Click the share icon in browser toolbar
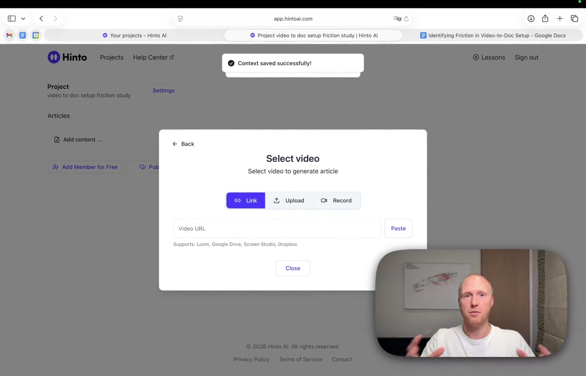The width and height of the screenshot is (586, 376). [545, 18]
